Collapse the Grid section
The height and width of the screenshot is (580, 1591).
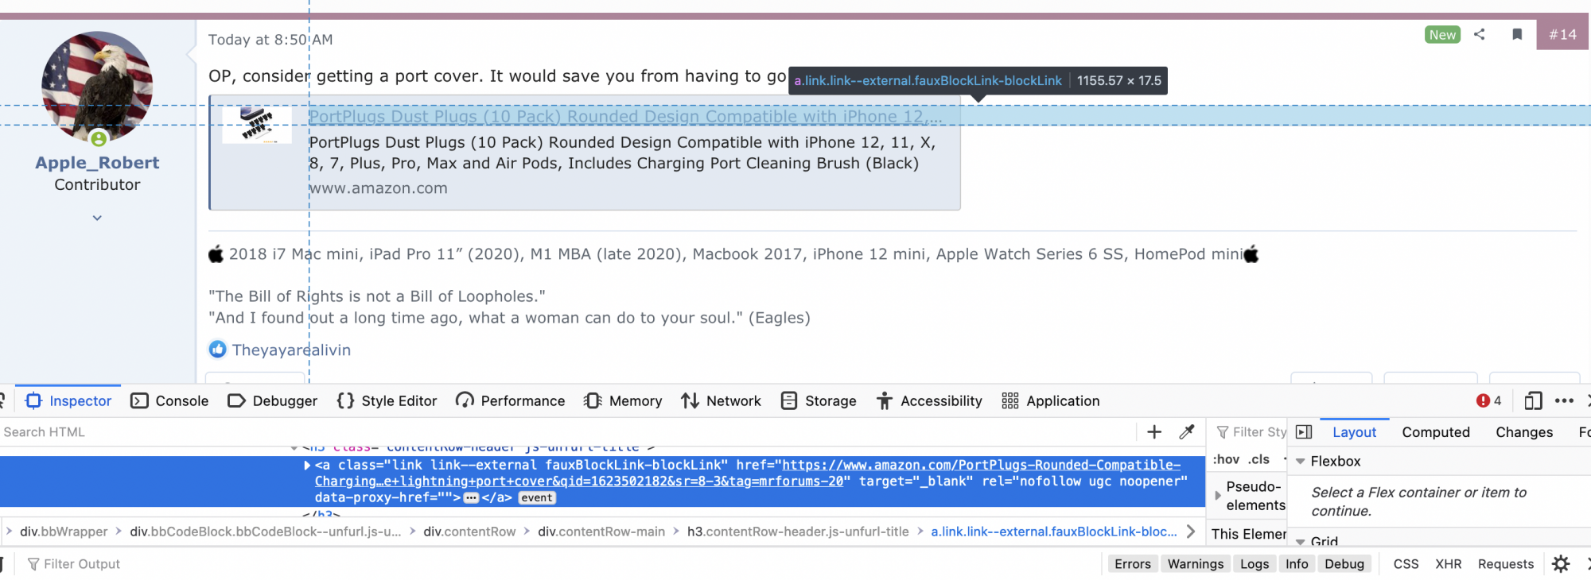pos(1300,542)
